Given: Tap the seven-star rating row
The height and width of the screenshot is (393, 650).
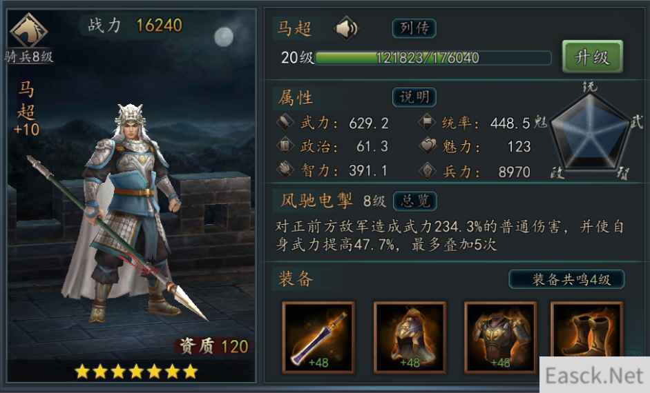Looking at the screenshot, I should coord(136,372).
